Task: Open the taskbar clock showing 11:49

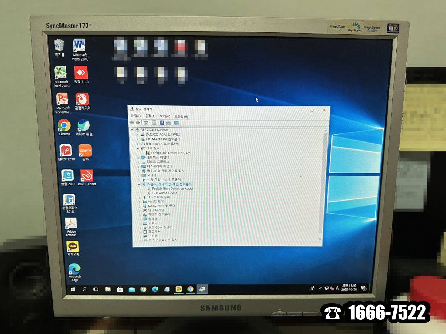Action: point(348,288)
